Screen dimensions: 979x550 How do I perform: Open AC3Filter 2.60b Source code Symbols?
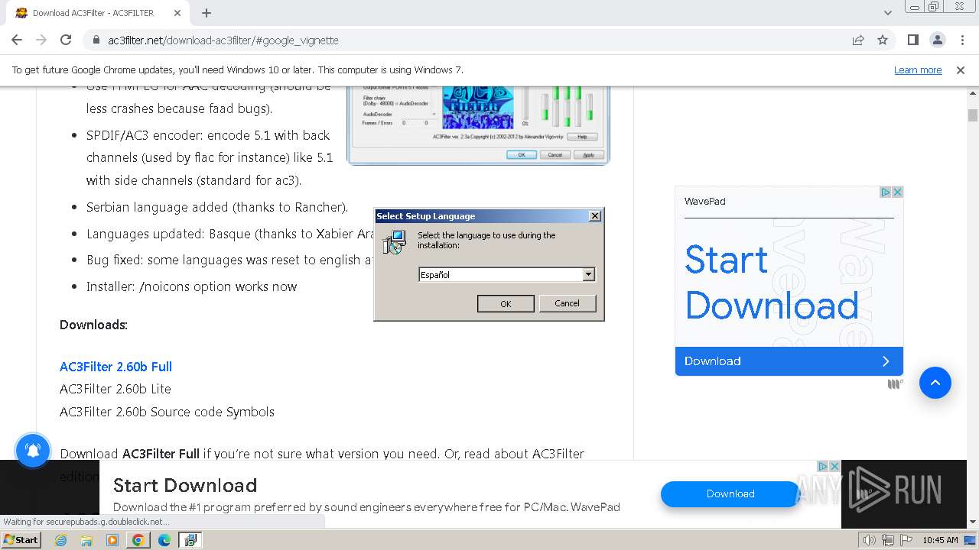click(x=167, y=412)
